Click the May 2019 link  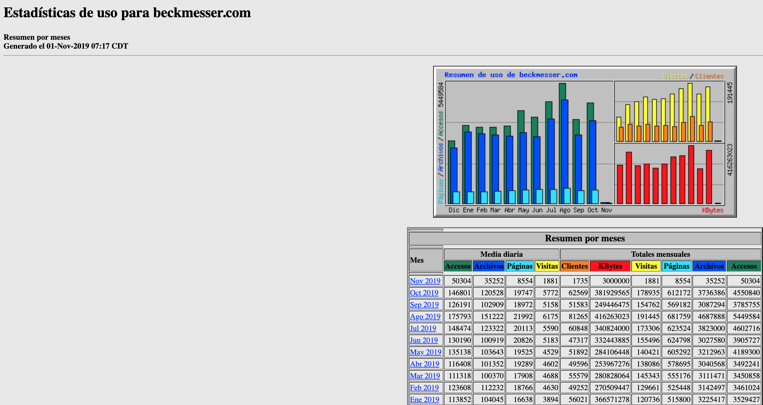(x=425, y=352)
